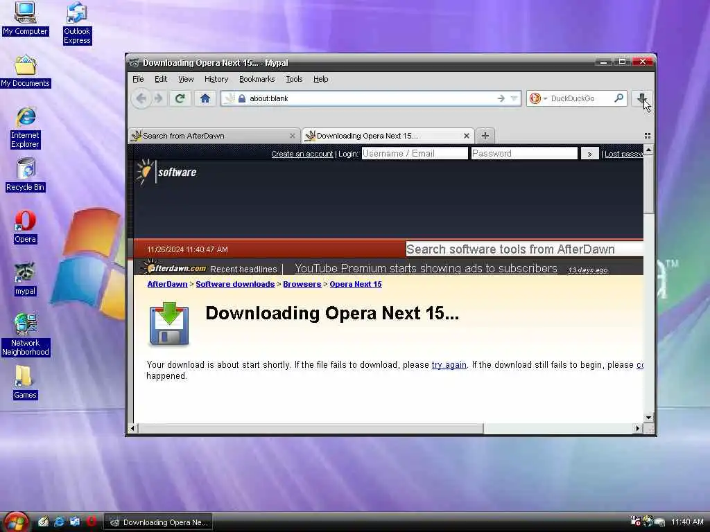710x532 pixels.
Task: Close the Downloading Opera Next 15 tab
Action: tap(467, 136)
